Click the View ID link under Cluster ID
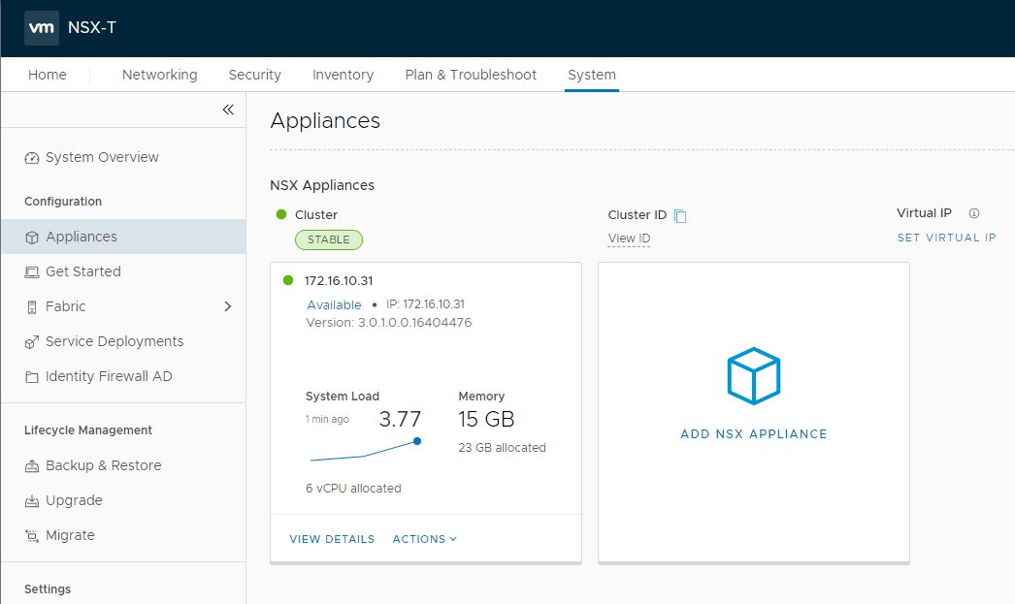 [x=629, y=238]
